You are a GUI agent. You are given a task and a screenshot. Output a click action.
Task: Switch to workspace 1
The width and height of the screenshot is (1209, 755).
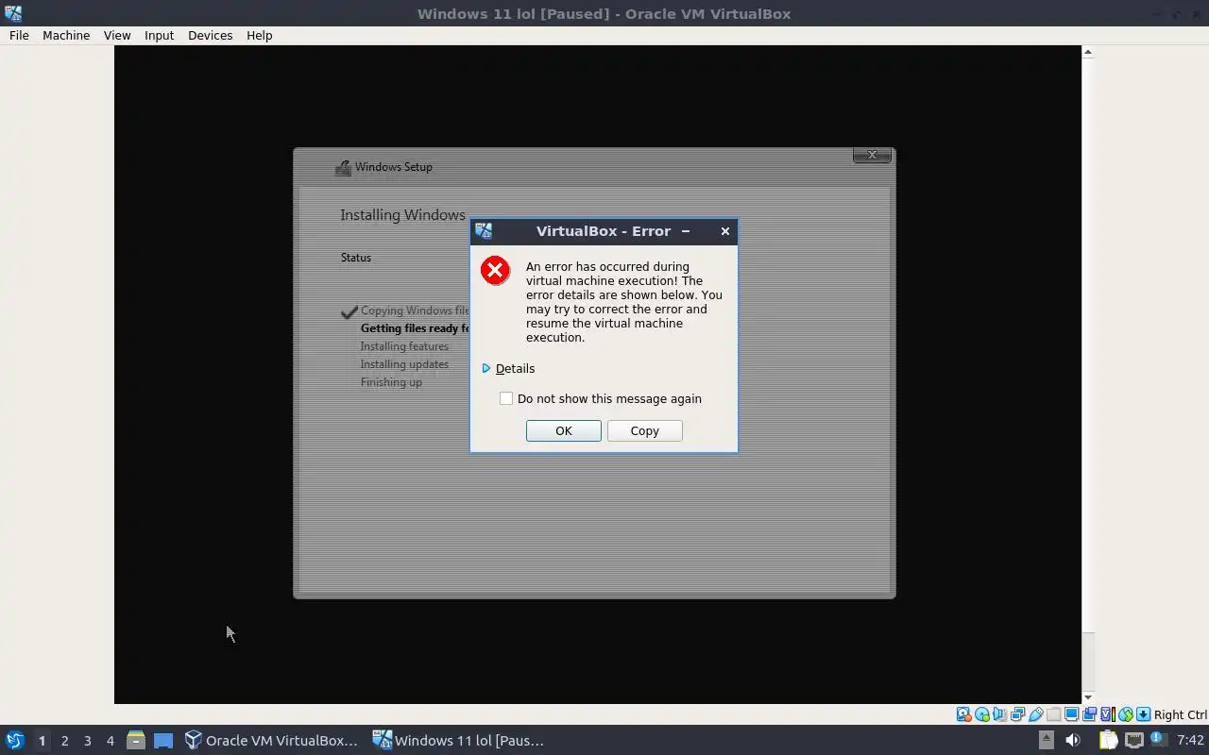(42, 740)
